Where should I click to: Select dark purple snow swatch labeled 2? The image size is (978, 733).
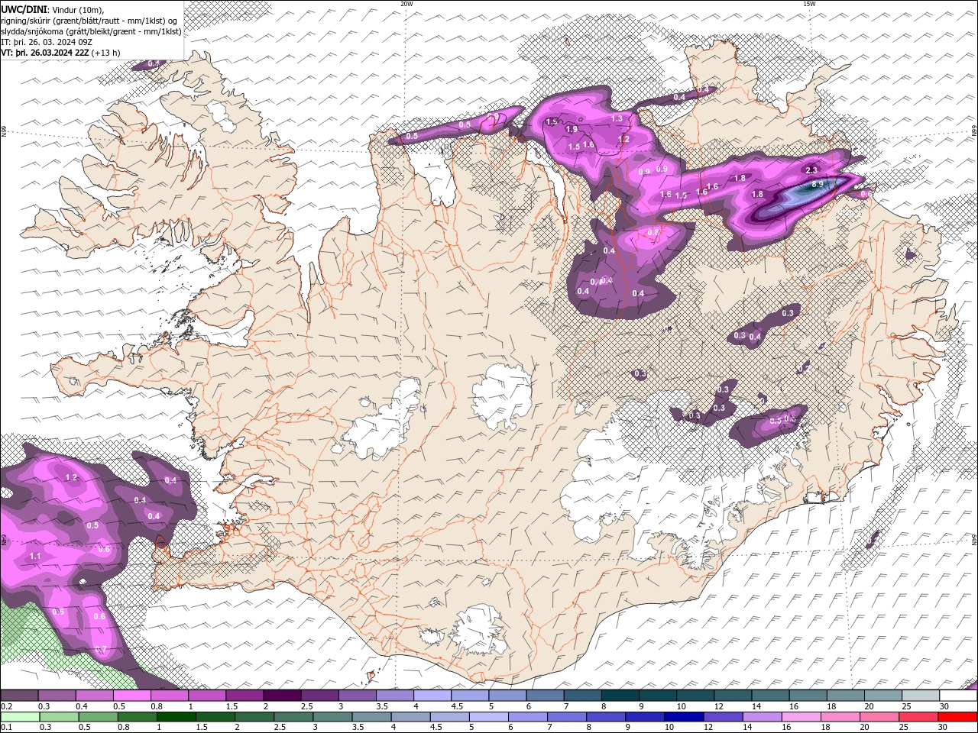[x=282, y=696]
